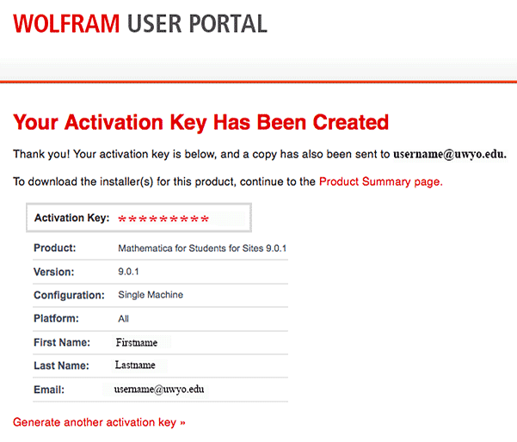Click the Product row label

pos(55,249)
